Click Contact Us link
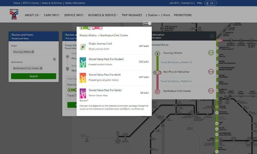 coord(187,3)
